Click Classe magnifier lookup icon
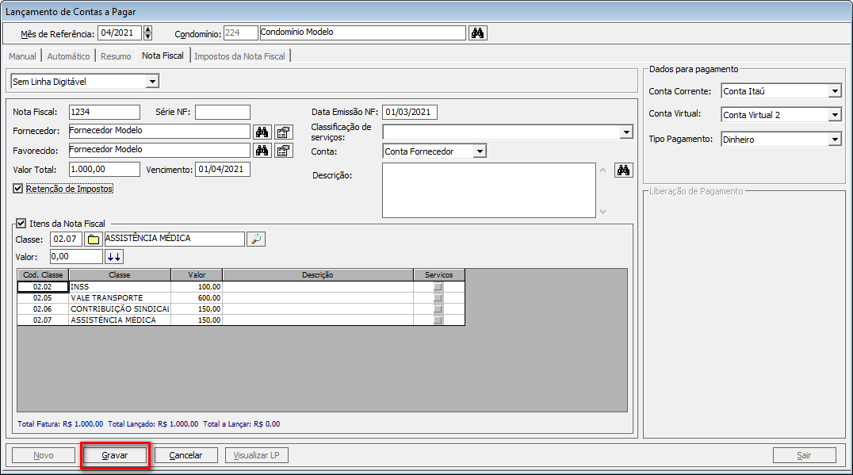853x475 pixels. pyautogui.click(x=256, y=239)
